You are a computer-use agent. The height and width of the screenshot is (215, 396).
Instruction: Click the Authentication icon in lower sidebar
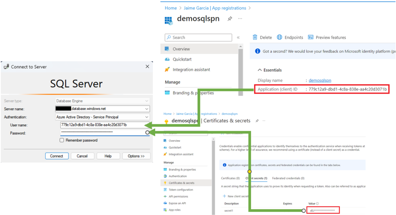[x=165, y=176]
